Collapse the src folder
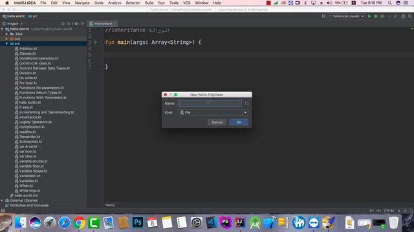The width and height of the screenshot is (414, 232). tap(7, 44)
